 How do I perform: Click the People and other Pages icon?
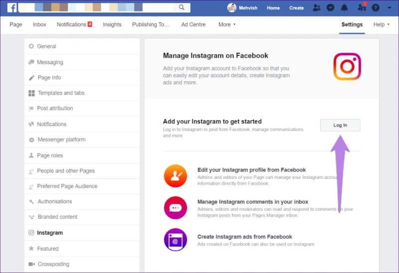31,171
